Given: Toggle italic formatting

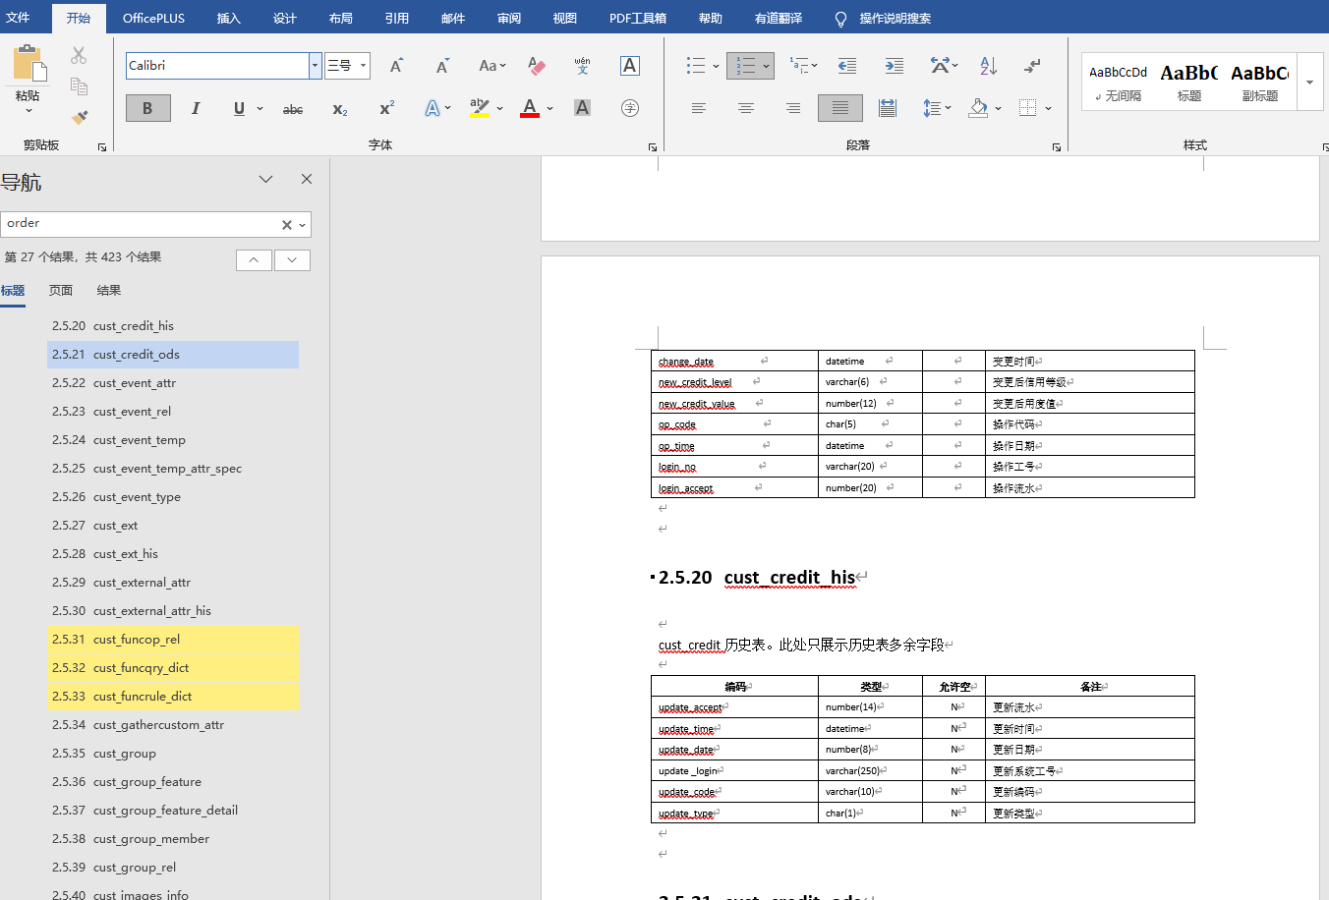Looking at the screenshot, I should coord(195,108).
